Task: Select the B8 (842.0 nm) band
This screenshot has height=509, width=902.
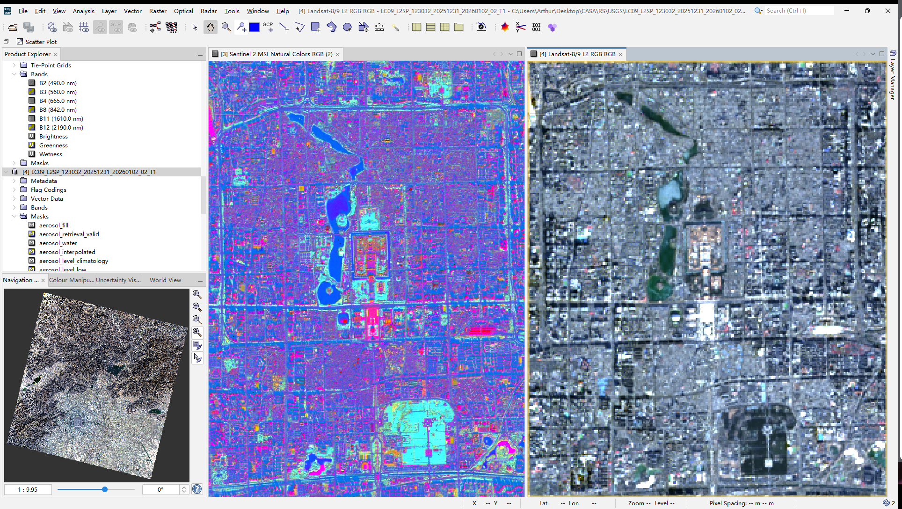Action: click(58, 110)
